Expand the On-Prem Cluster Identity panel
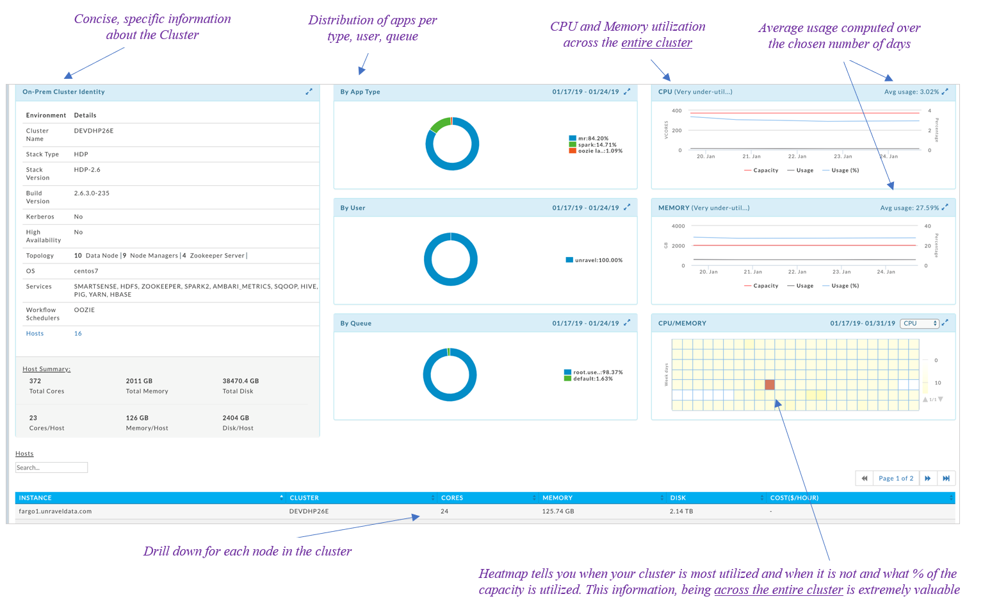Screen dimensions: 983x610 coord(309,92)
